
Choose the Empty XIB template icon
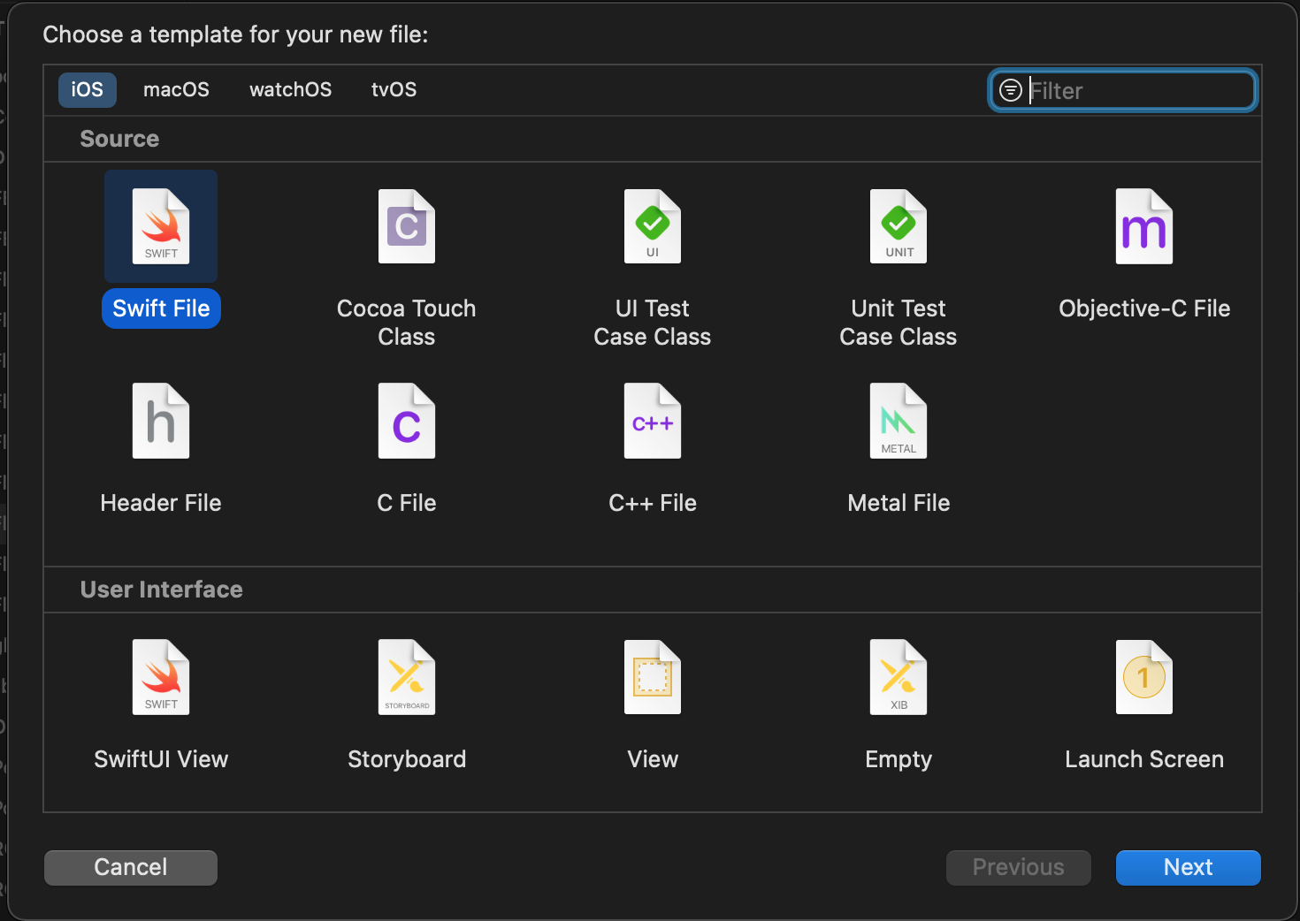899,677
